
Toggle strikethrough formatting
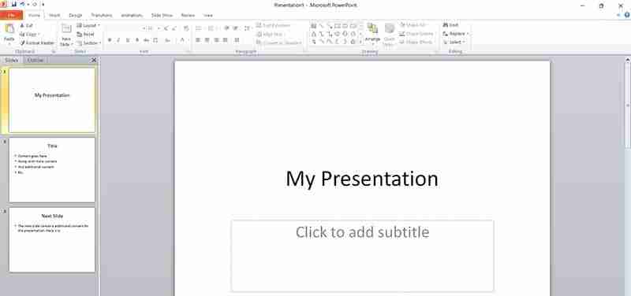(146, 40)
